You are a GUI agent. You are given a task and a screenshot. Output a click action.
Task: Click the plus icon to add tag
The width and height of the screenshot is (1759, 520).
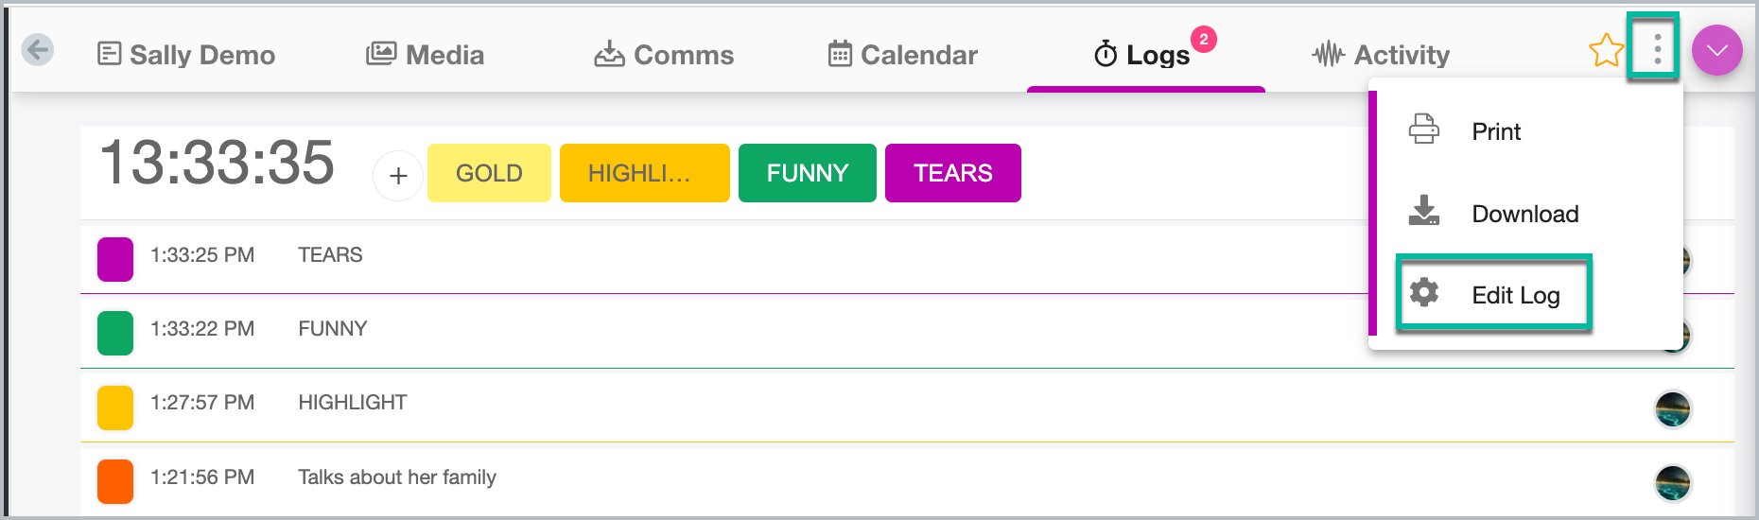[x=398, y=175]
